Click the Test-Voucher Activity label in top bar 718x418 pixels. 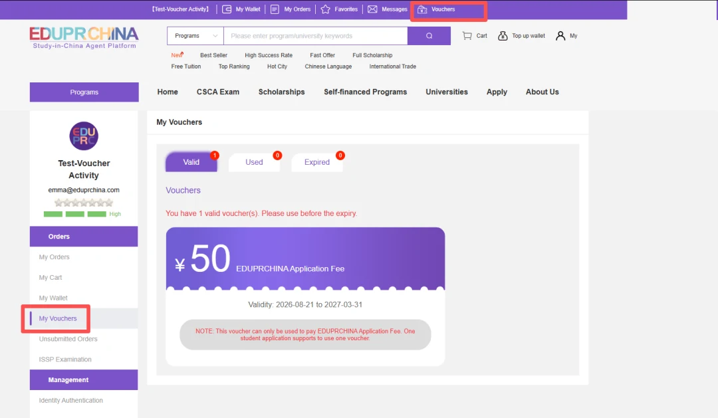(180, 9)
